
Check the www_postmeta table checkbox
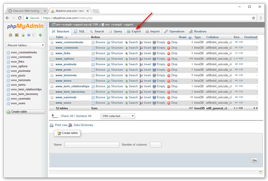[52, 65]
